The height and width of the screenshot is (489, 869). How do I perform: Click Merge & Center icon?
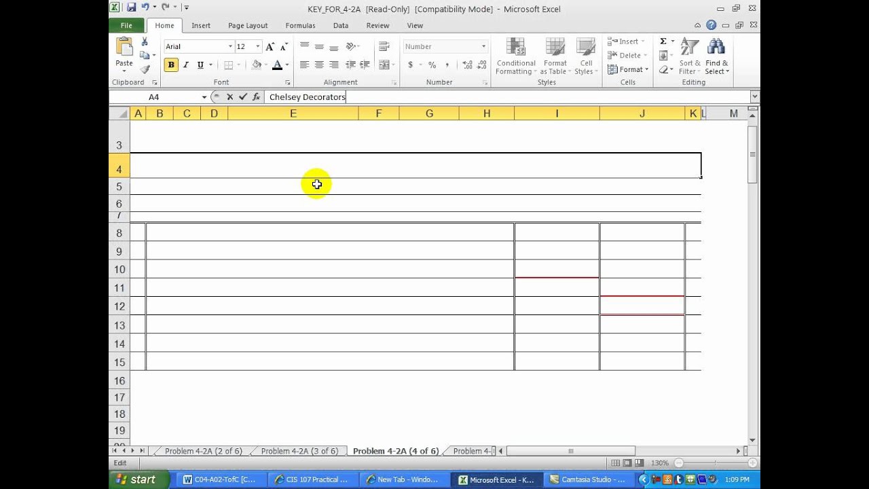[x=384, y=65]
